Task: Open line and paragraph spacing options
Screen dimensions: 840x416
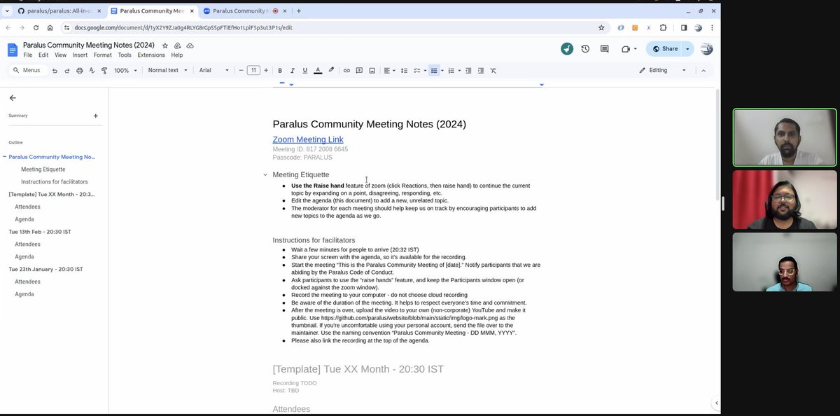Action: coord(404,71)
